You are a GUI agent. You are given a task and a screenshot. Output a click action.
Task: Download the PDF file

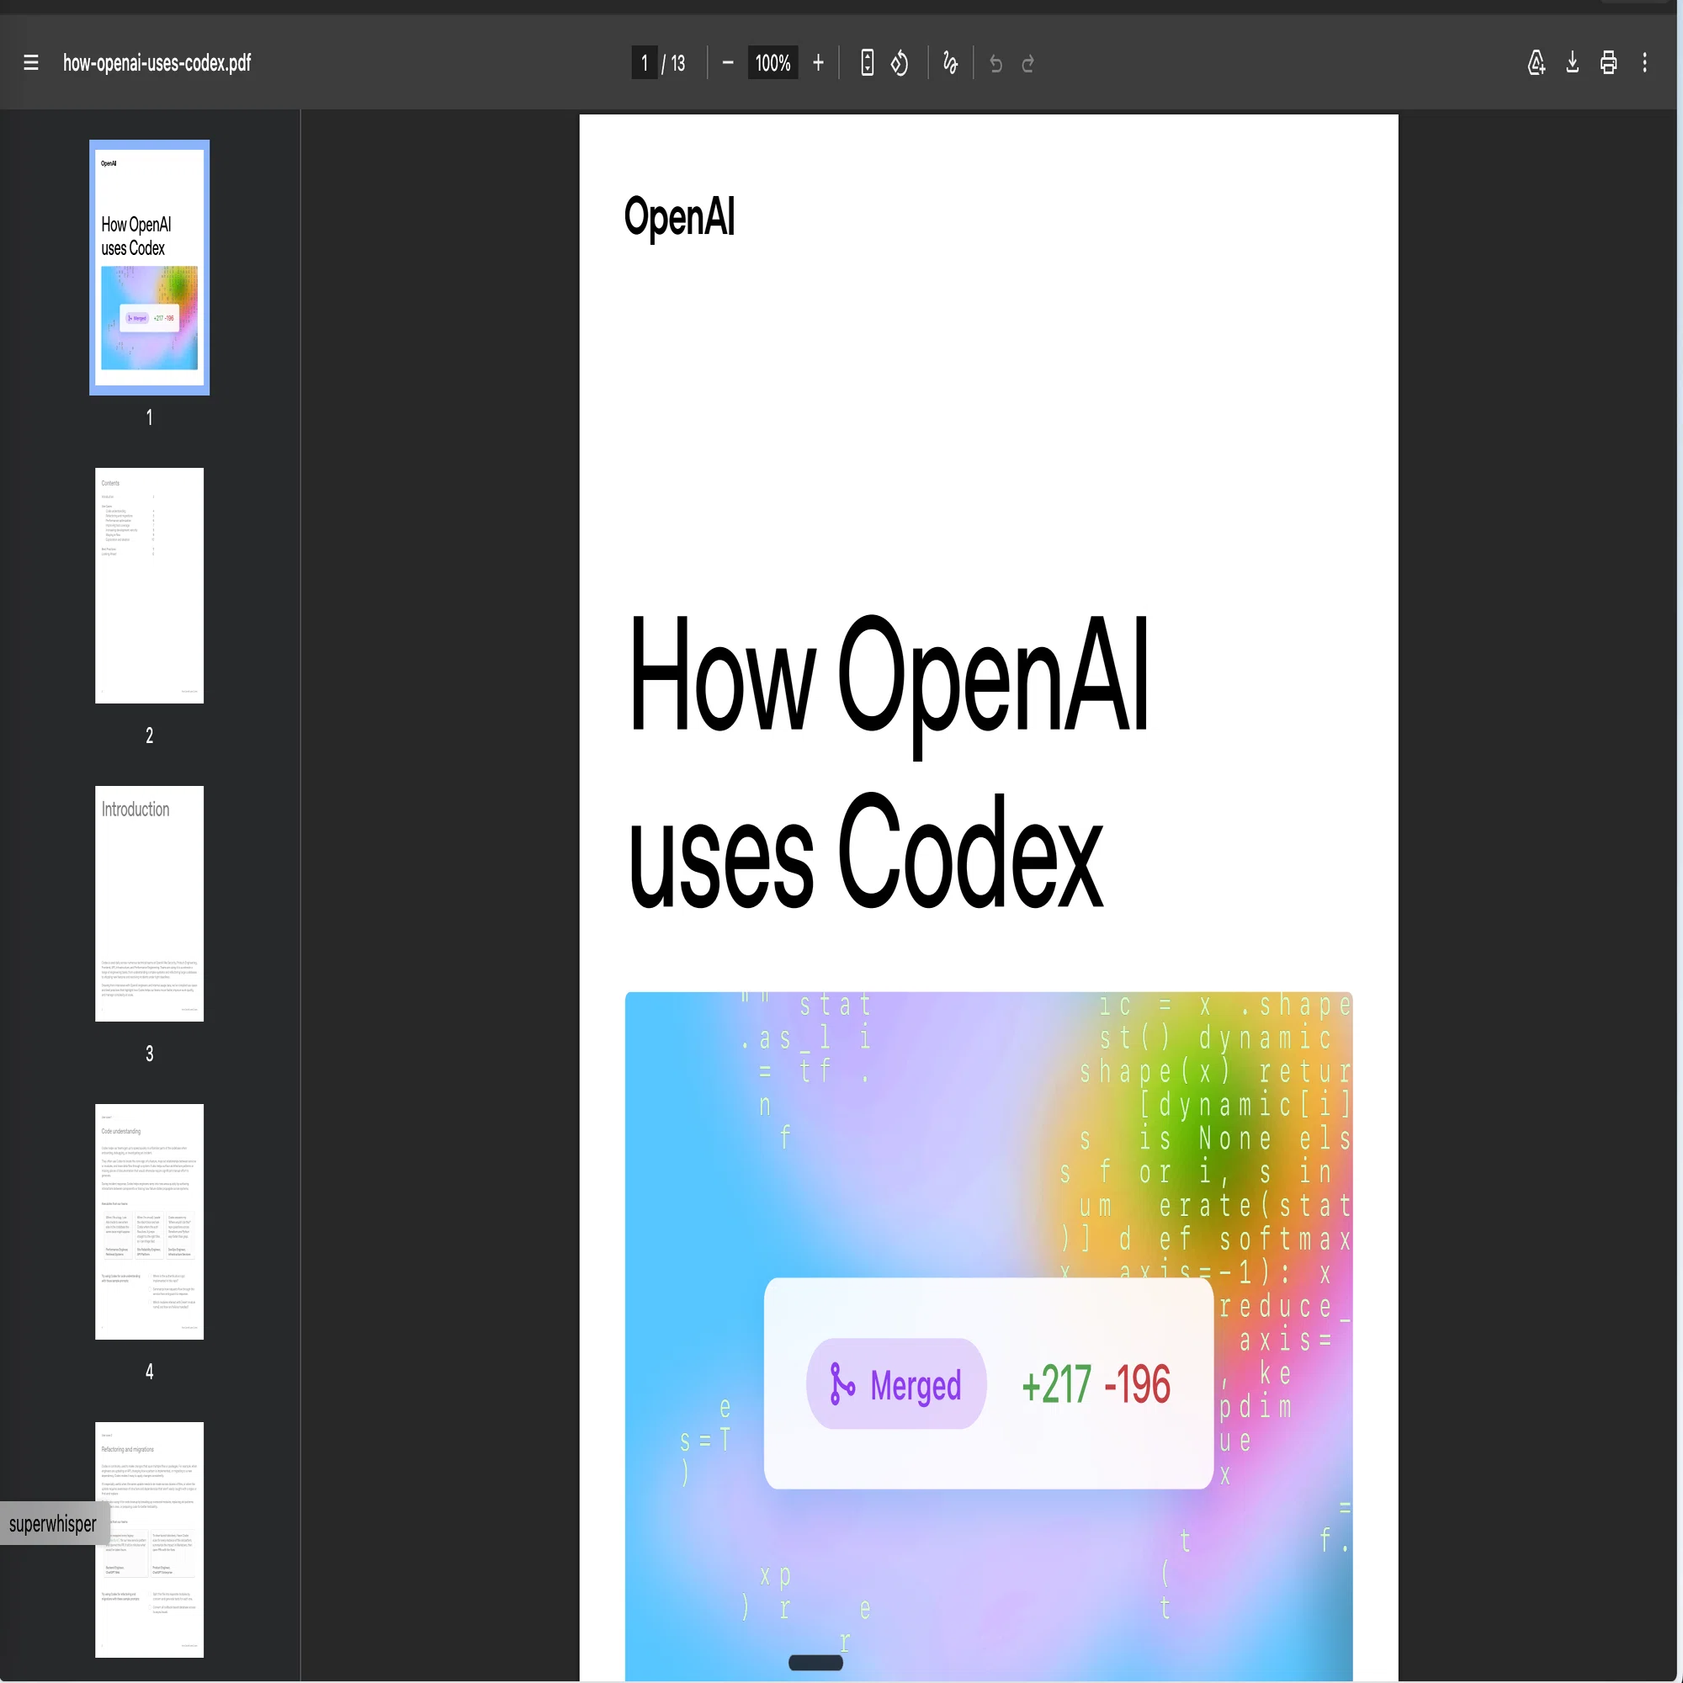pos(1573,63)
